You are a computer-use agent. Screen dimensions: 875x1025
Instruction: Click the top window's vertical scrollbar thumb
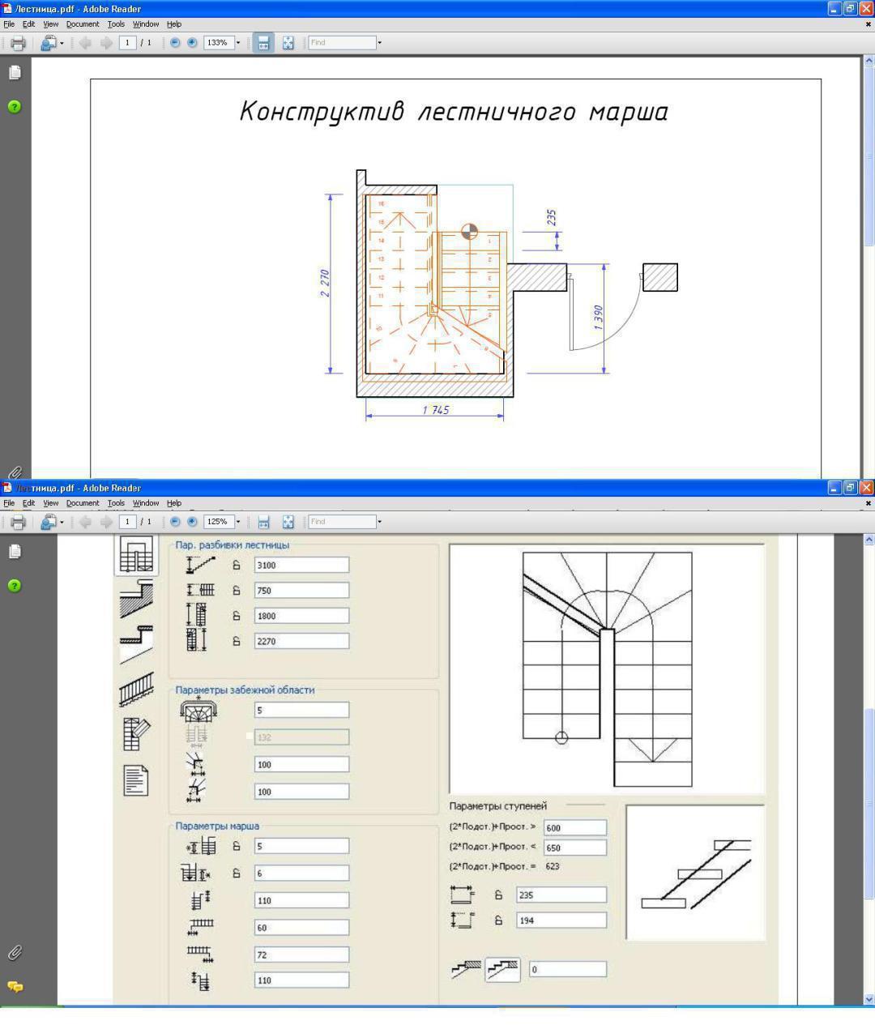click(869, 194)
